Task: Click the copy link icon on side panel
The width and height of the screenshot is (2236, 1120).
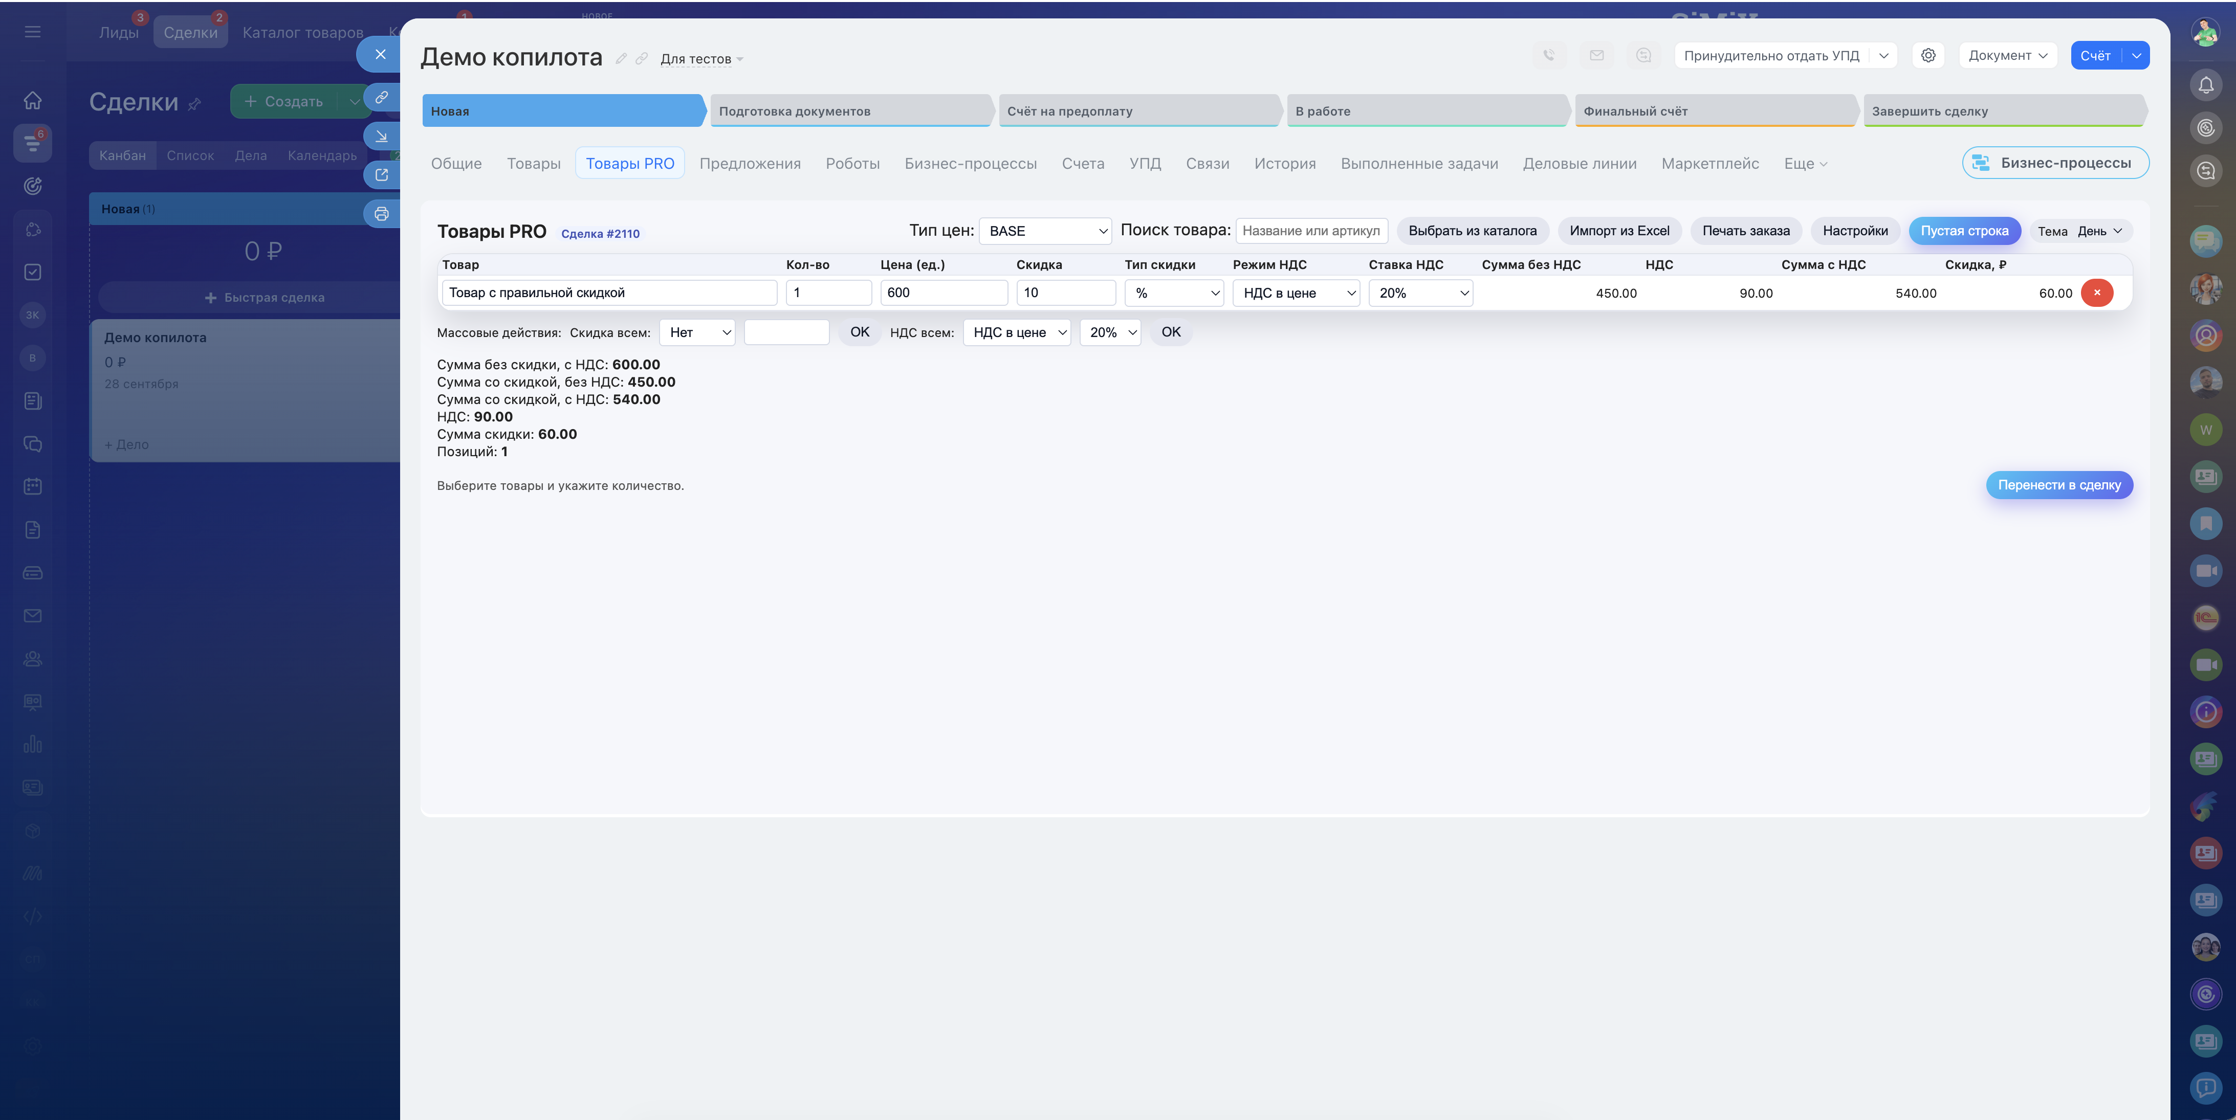Action: click(x=381, y=97)
